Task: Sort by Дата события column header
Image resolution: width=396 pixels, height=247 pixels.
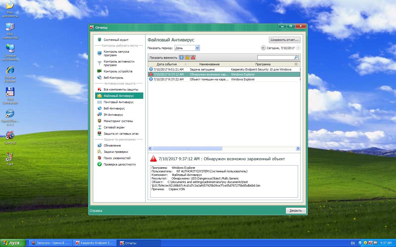Action: click(x=167, y=64)
